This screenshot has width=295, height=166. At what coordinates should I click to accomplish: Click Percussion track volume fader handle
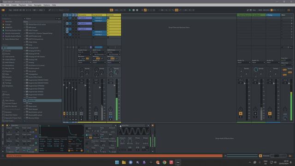85,85
